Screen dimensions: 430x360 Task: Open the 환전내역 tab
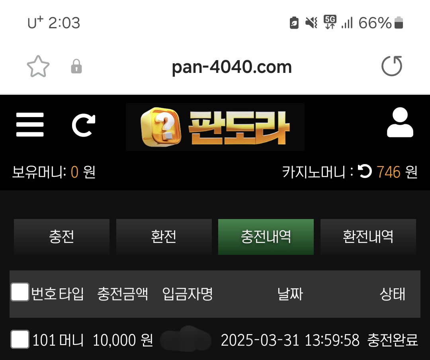[368, 237]
